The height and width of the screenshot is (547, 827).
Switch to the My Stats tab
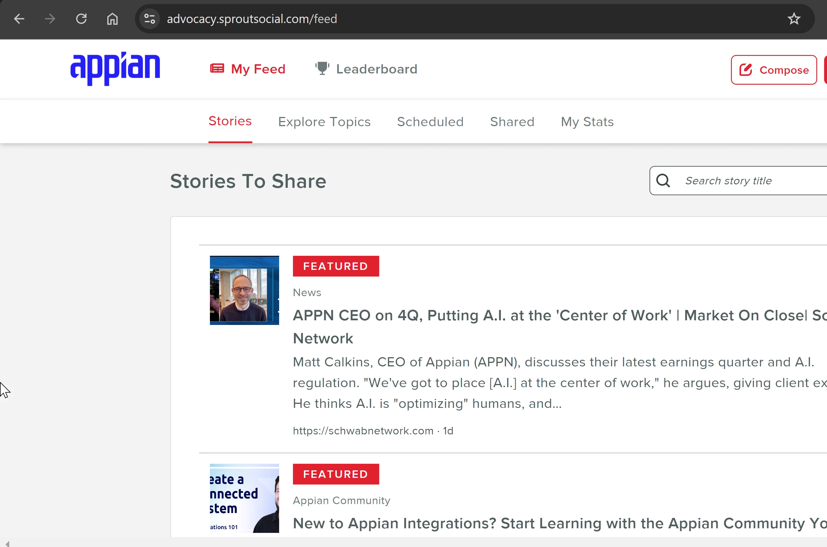(x=587, y=122)
